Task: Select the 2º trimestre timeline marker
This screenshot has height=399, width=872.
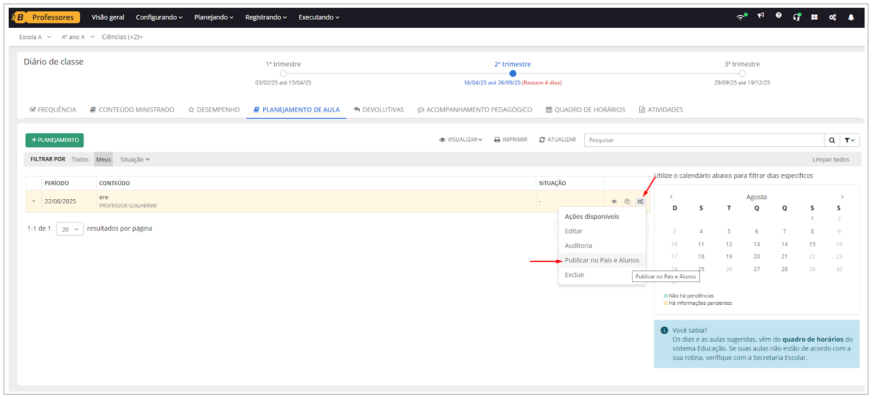Action: click(512, 73)
